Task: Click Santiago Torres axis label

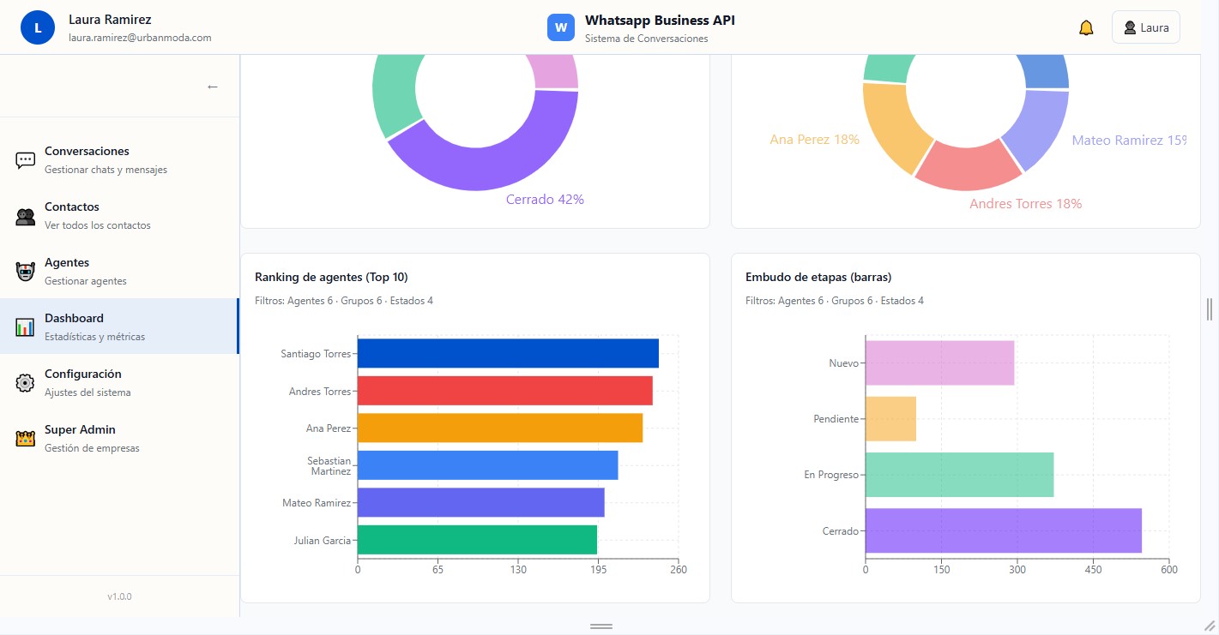Action: pos(316,353)
